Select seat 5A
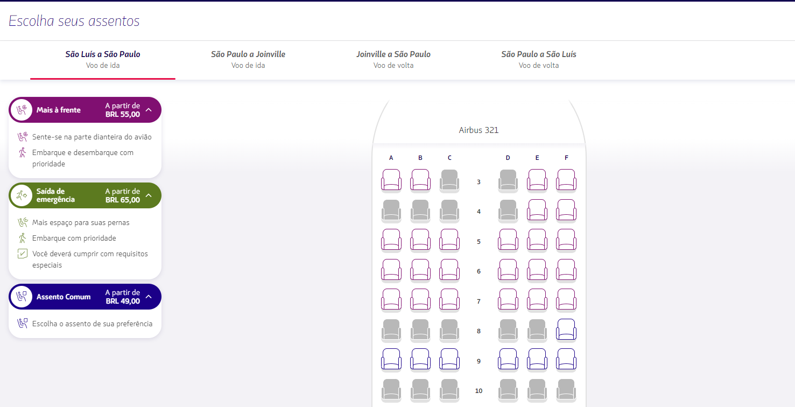This screenshot has height=407, width=795. 391,240
